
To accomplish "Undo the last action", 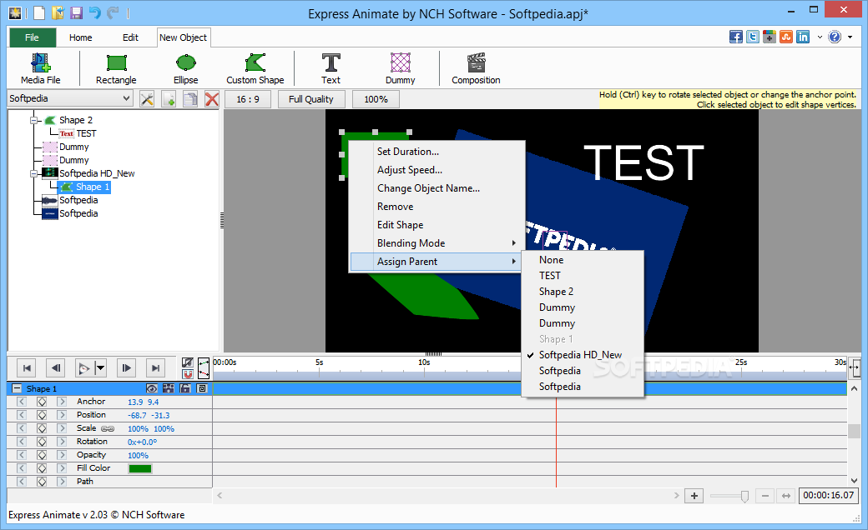I will pos(94,12).
